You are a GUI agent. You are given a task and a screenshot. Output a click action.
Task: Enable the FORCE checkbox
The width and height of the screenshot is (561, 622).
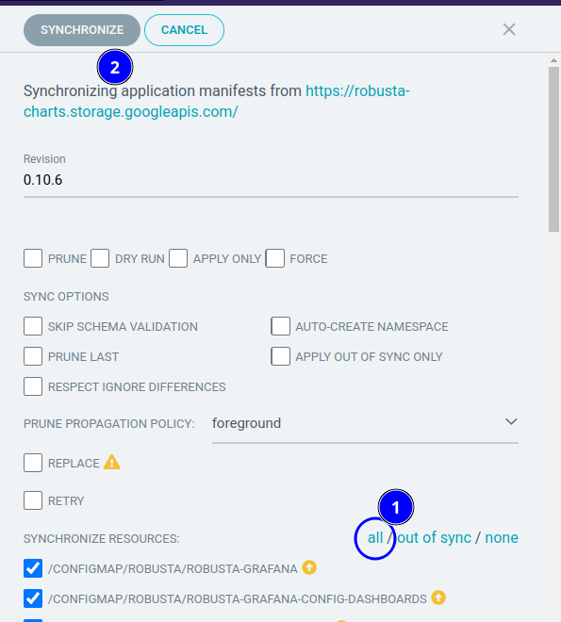coord(275,258)
